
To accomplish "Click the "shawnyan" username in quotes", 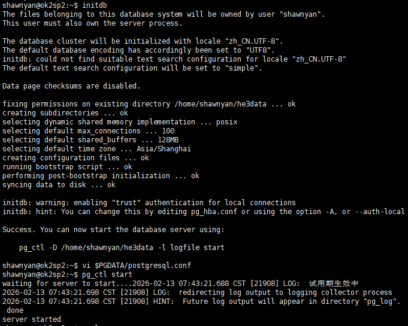I will (x=303, y=14).
